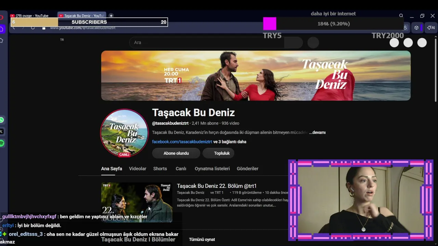Click the YouTube voice search microphone button
Image resolution: width=438 pixels, height=246 pixels.
pos(313,42)
